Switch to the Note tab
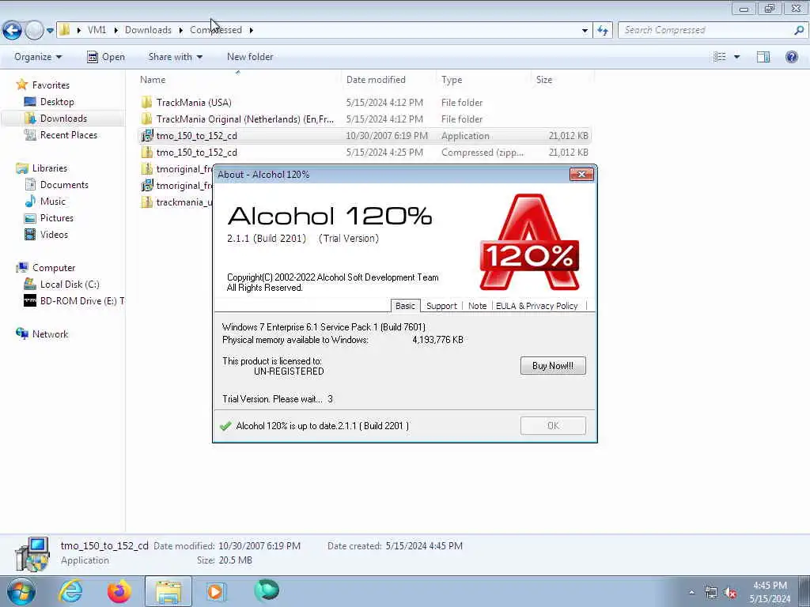Image resolution: width=810 pixels, height=607 pixels. (x=477, y=306)
